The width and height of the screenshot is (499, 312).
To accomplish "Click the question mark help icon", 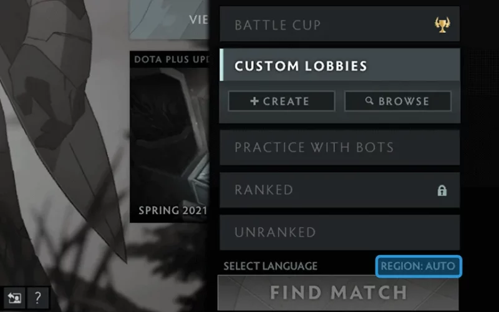I will (38, 298).
